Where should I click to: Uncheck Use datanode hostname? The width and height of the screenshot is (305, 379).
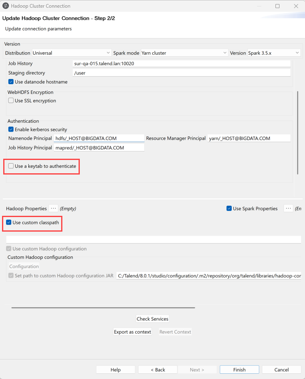pyautogui.click(x=10, y=81)
